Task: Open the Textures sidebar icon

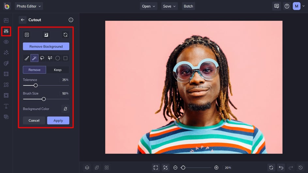Action: tap(6, 95)
